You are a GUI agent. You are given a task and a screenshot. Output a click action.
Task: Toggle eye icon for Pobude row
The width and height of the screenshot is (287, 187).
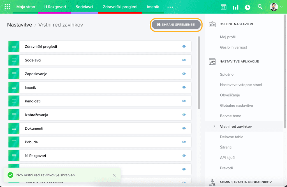pos(184,142)
